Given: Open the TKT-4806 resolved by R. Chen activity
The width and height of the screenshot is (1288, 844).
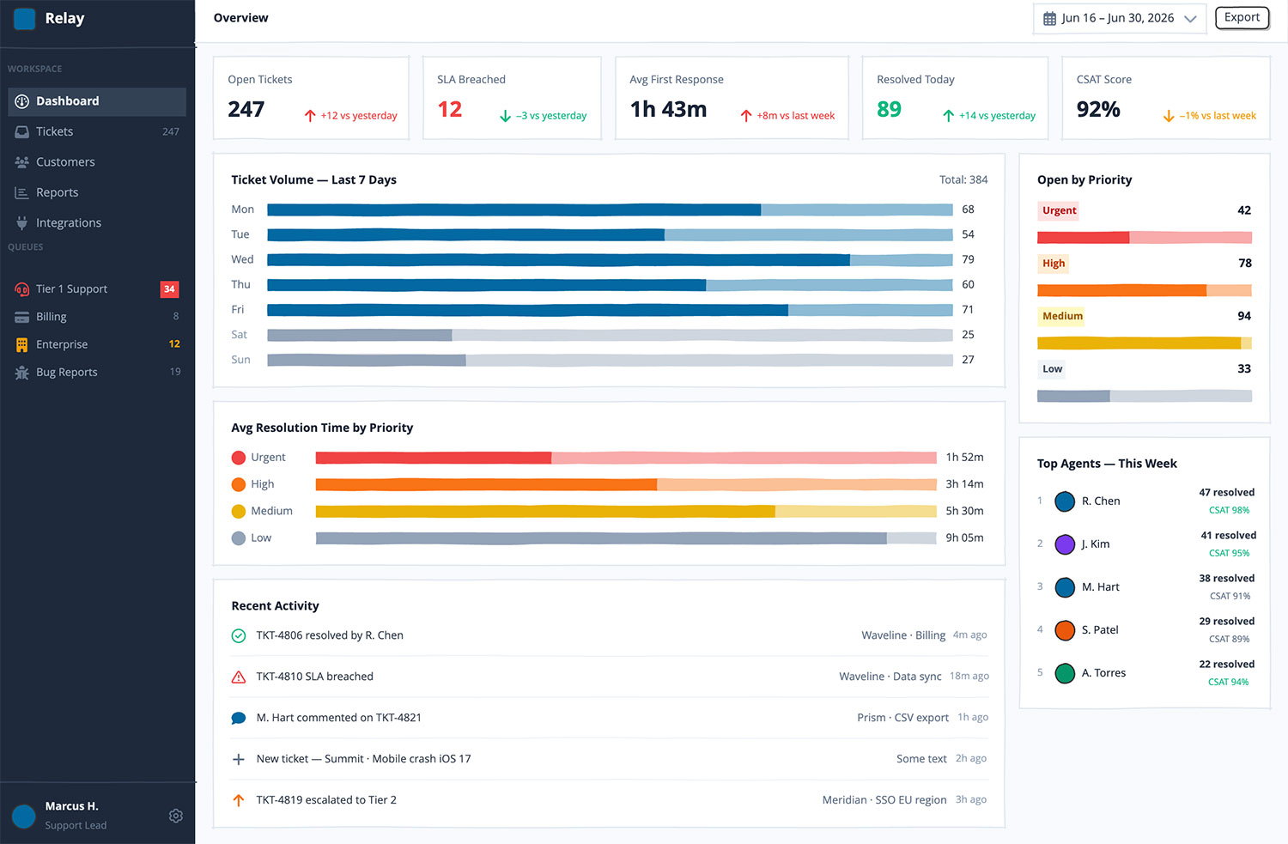Looking at the screenshot, I should (x=609, y=636).
